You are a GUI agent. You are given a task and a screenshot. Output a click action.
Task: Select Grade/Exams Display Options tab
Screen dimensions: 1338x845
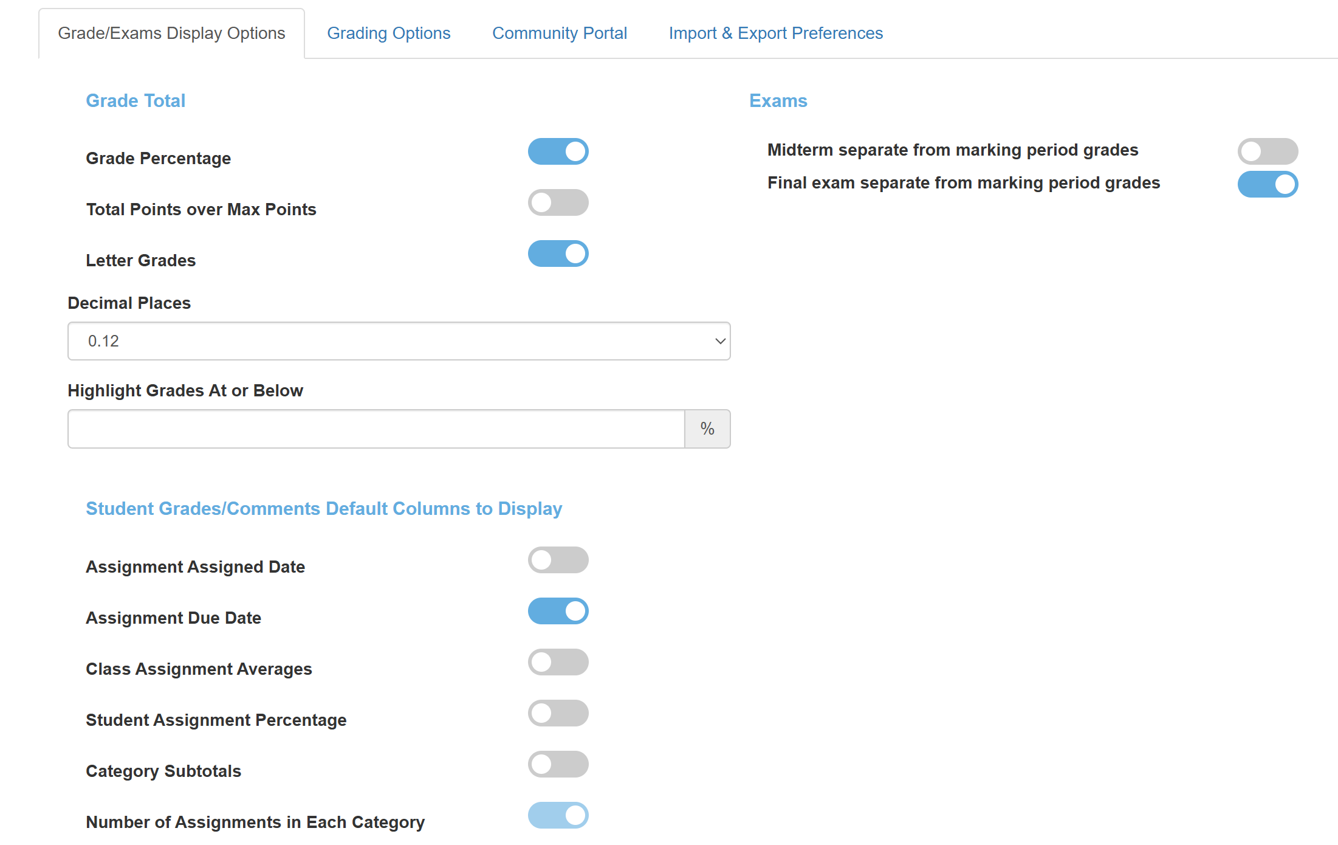171,33
